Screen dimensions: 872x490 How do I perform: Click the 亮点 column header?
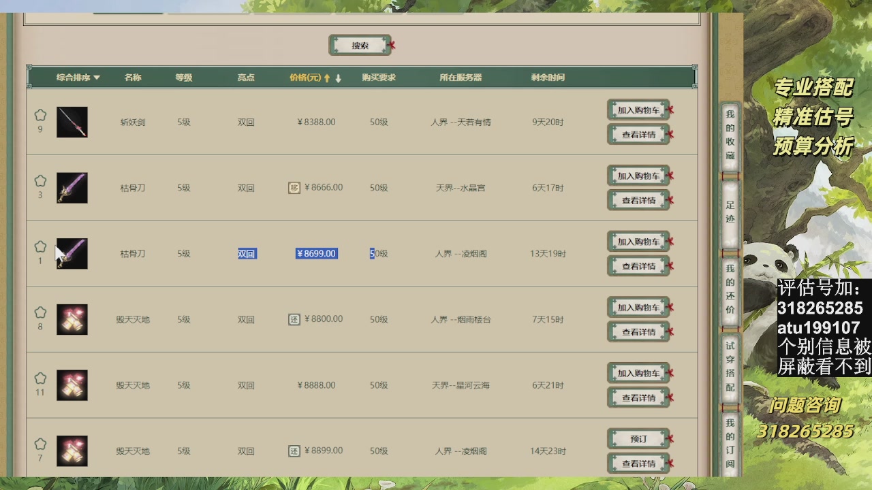point(246,78)
